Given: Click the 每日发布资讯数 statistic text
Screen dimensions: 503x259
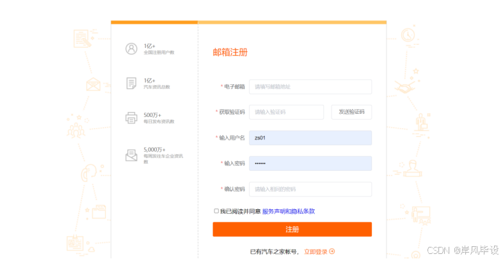Looking at the screenshot, I should coord(159,122).
